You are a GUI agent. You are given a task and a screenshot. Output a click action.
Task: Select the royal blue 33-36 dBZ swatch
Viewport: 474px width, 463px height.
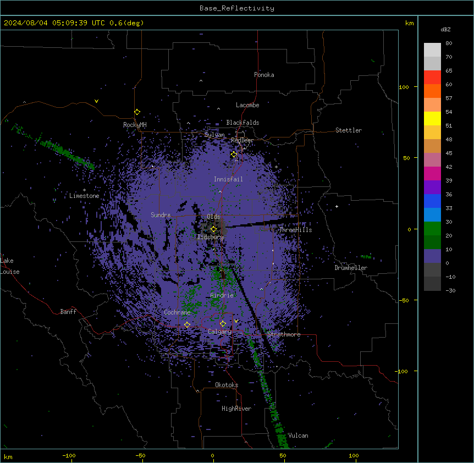tap(432, 201)
